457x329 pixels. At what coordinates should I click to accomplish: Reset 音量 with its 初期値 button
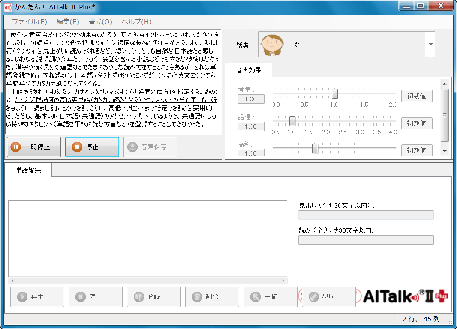(x=417, y=96)
